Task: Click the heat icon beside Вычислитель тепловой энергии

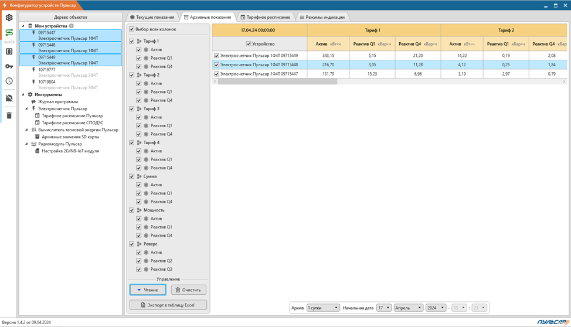Action: 33,130
